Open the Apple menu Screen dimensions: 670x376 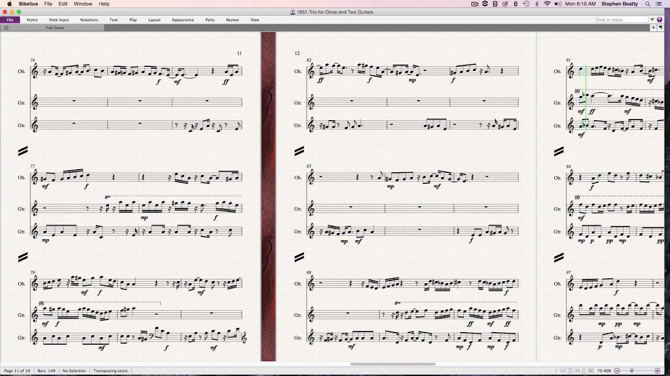click(x=9, y=4)
